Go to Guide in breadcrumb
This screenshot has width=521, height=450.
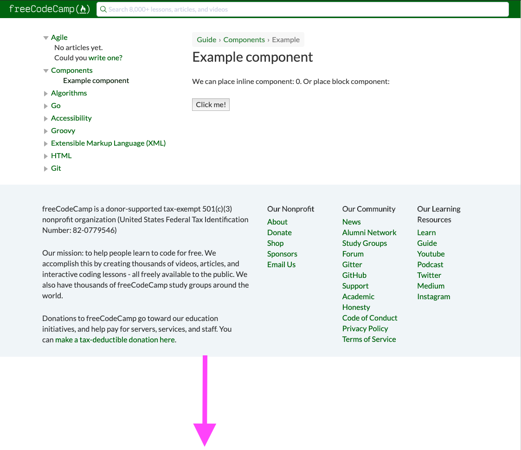pos(206,39)
